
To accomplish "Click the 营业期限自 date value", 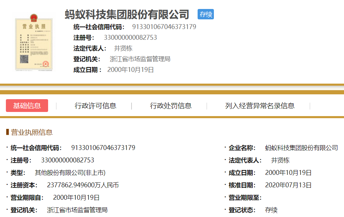I will tap(76, 198).
